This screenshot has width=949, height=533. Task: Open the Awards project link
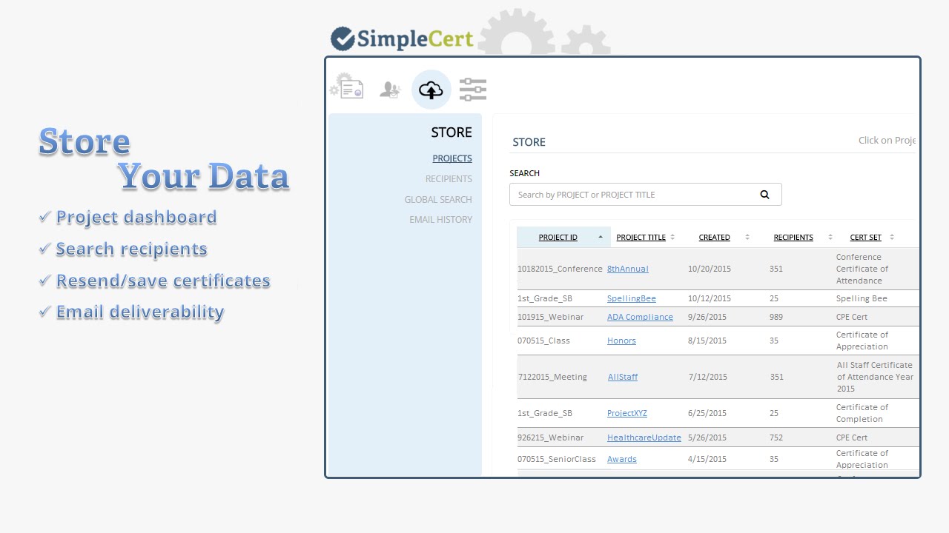[x=622, y=459]
